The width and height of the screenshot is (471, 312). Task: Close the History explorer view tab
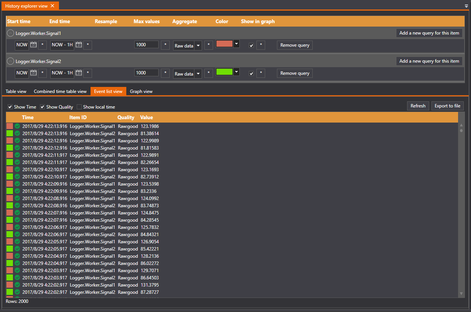pyautogui.click(x=53, y=6)
